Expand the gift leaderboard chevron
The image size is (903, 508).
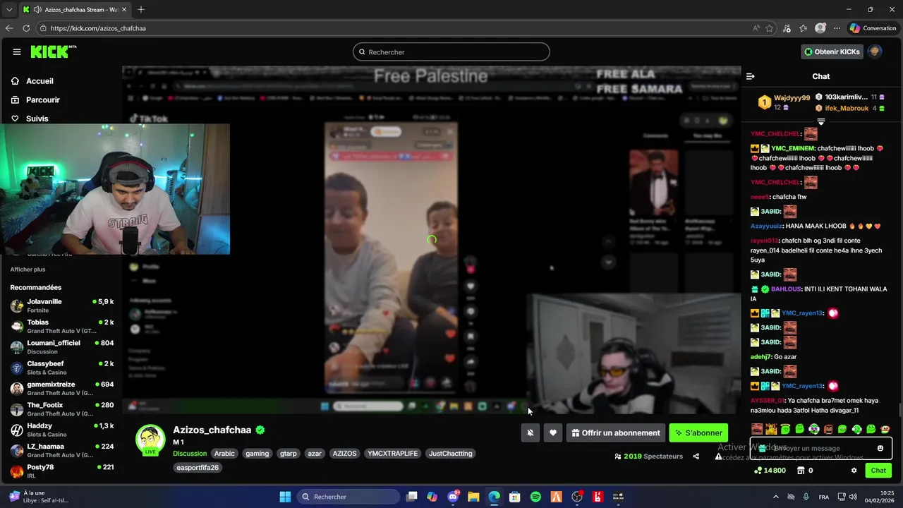pos(820,122)
